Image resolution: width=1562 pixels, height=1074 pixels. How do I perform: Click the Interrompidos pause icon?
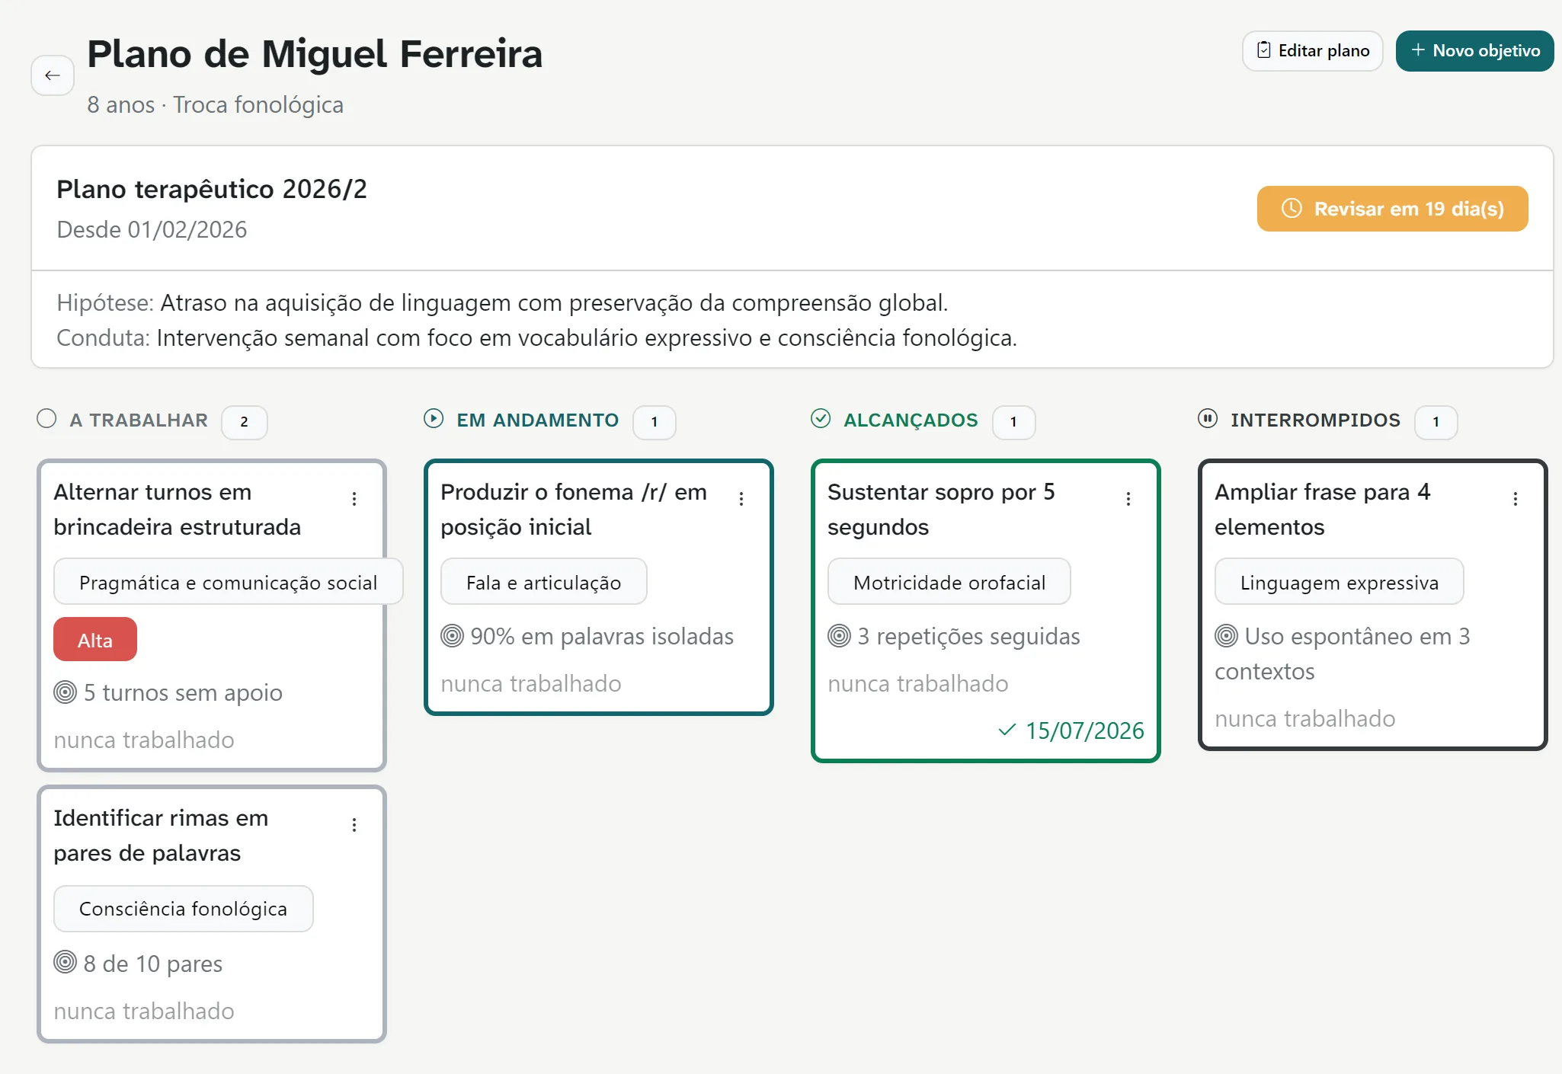click(x=1208, y=419)
